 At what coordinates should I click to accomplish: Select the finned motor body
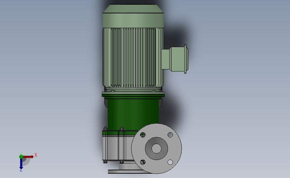133,58
